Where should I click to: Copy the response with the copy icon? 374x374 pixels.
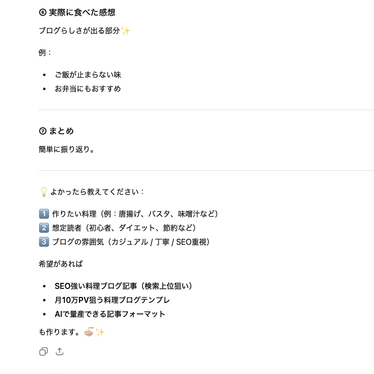(x=44, y=351)
